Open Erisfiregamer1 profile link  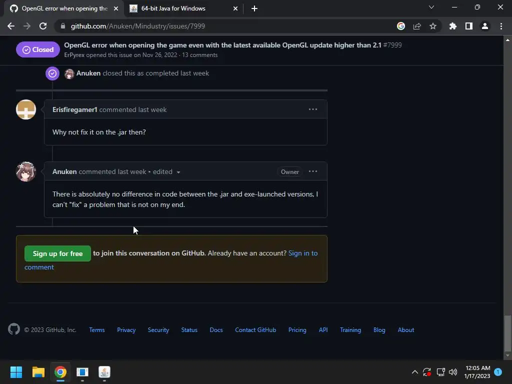click(75, 109)
